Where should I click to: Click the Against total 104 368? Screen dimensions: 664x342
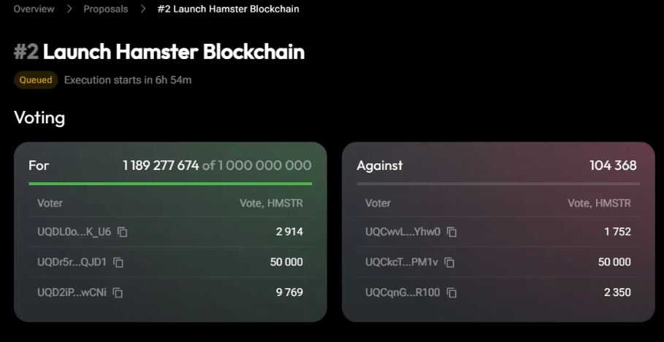pos(613,166)
